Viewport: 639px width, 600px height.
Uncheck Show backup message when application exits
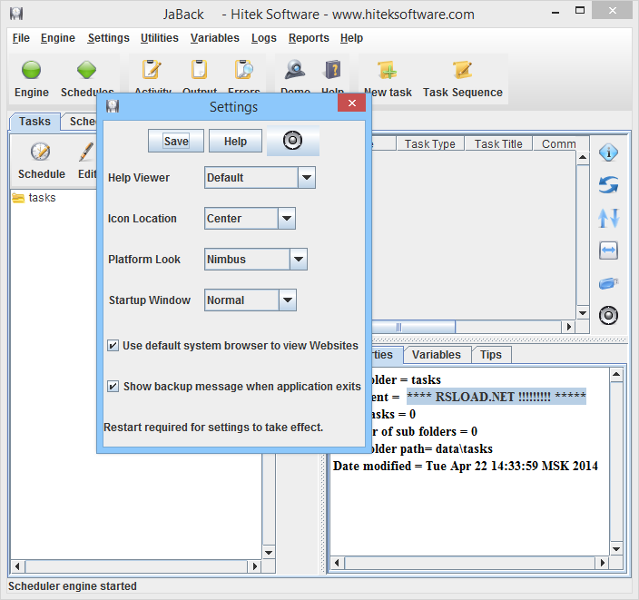[x=113, y=387]
